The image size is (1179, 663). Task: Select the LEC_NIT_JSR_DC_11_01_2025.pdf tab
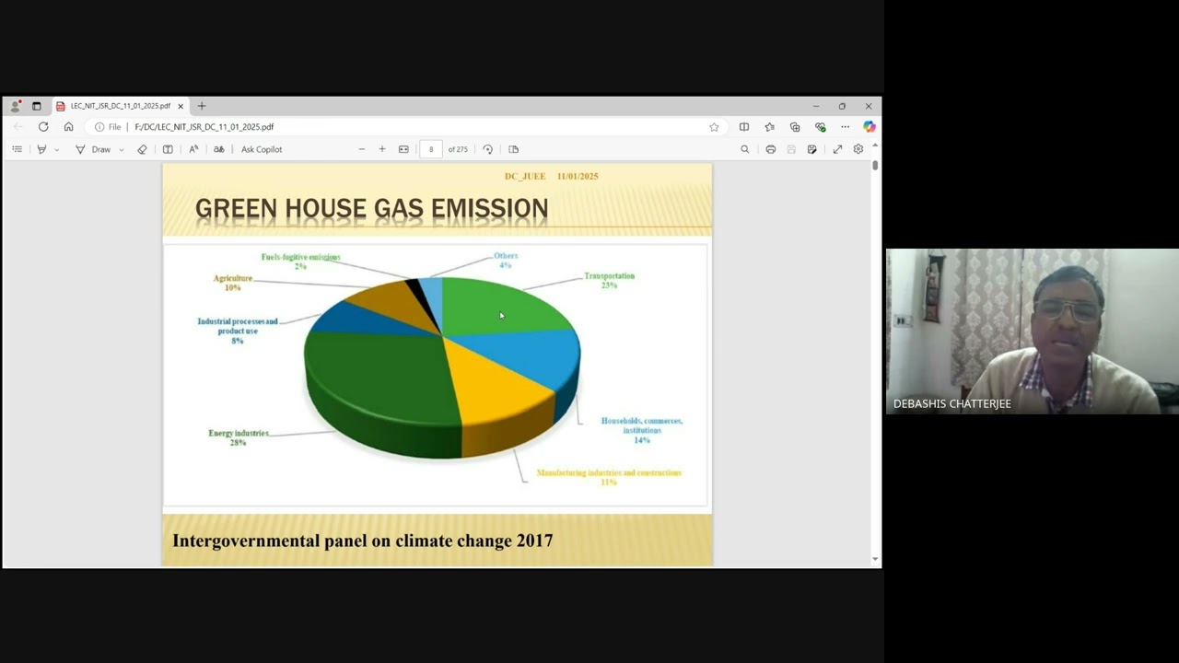[120, 106]
